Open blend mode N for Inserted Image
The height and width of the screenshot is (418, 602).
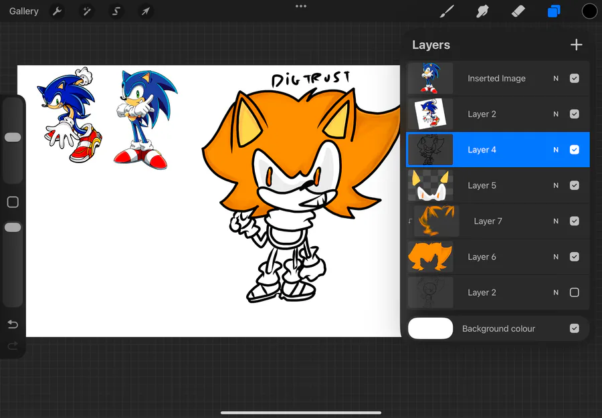pyautogui.click(x=556, y=78)
